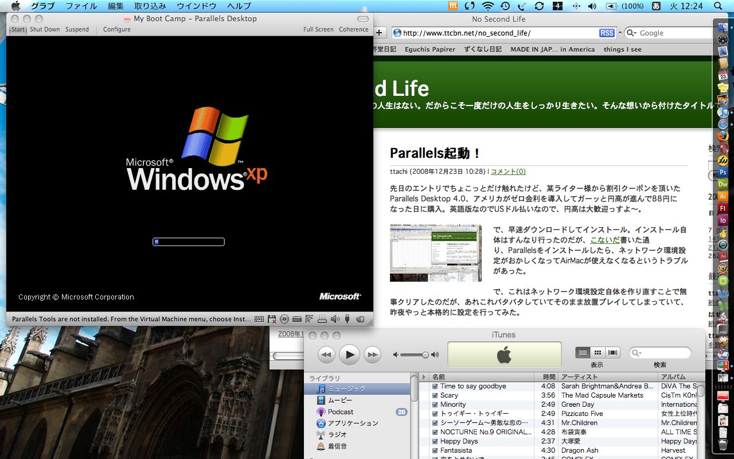Click the sound speaker icon in the Parallels status bar

tap(335, 319)
